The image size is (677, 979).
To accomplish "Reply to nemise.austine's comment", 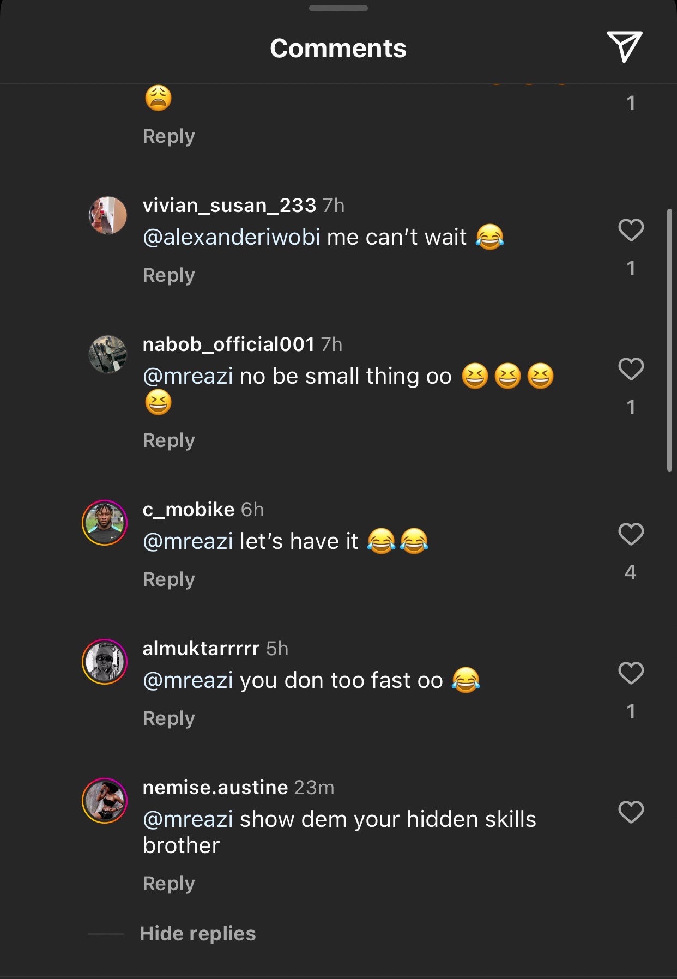I will tap(168, 883).
